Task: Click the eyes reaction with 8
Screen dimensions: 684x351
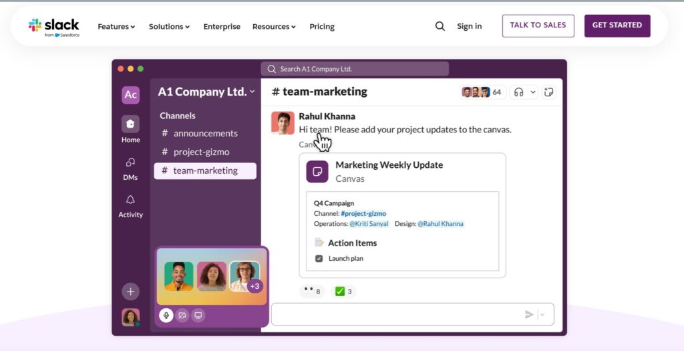Action: 312,291
